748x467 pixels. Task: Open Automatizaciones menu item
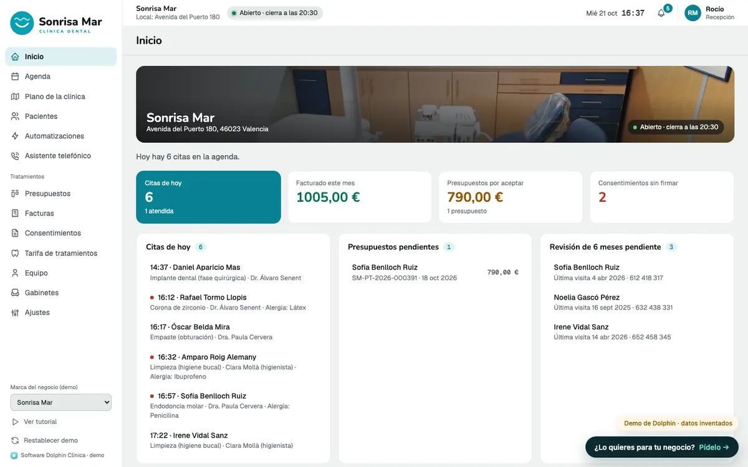(x=61, y=136)
